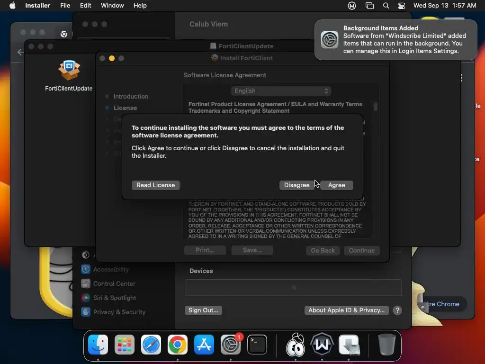Open Accessibility in Settings sidebar
This screenshot has width=485, height=364.
point(111,269)
